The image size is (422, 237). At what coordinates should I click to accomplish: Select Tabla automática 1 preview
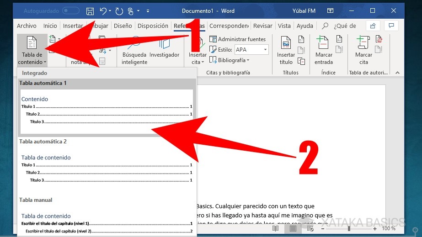107,111
